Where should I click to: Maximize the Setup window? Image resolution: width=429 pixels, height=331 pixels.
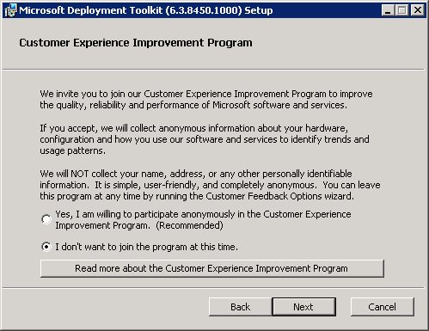pyautogui.click(x=402, y=10)
